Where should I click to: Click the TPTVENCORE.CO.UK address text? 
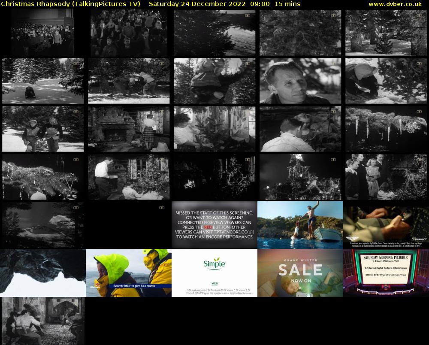coord(234,232)
